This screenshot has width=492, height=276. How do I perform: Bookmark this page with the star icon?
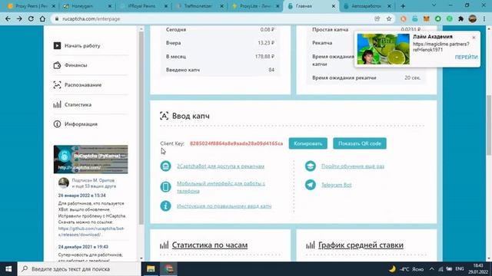[389, 18]
